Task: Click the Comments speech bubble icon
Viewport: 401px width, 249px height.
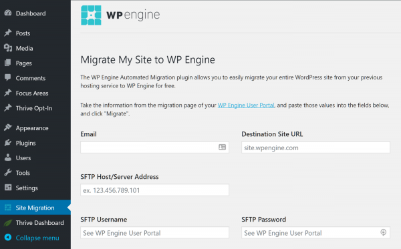Action: tap(8, 77)
